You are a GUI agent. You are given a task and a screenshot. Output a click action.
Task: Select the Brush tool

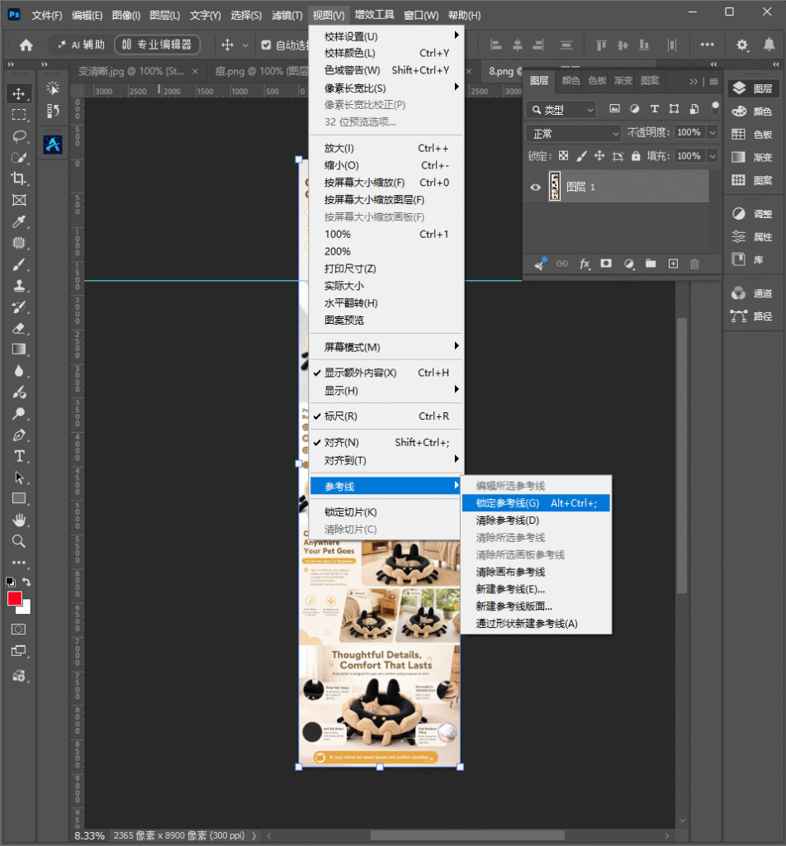click(x=19, y=264)
